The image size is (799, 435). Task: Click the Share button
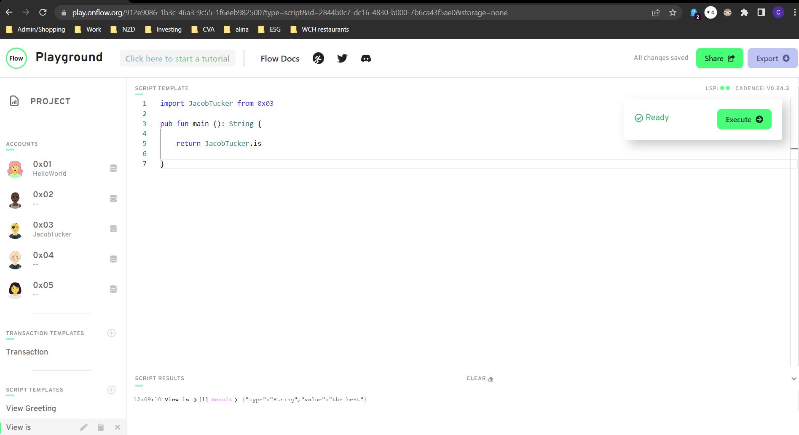tap(720, 58)
